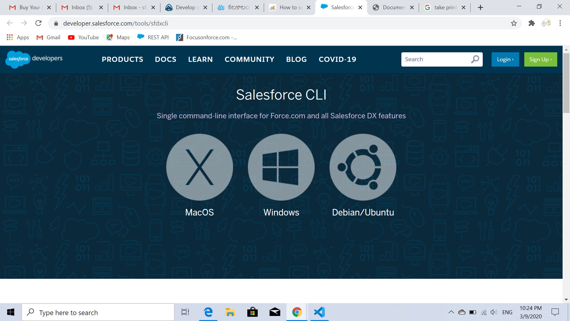Switch to the How to se tab

tap(290, 7)
